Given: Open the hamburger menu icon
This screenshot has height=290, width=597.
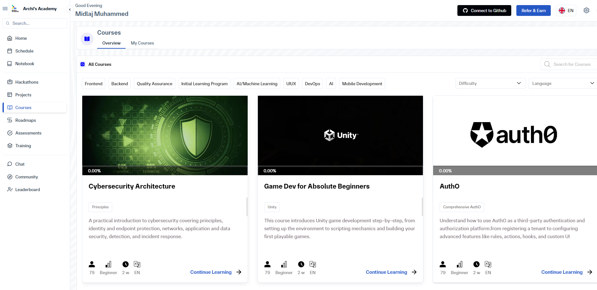Looking at the screenshot, I should (5, 9).
